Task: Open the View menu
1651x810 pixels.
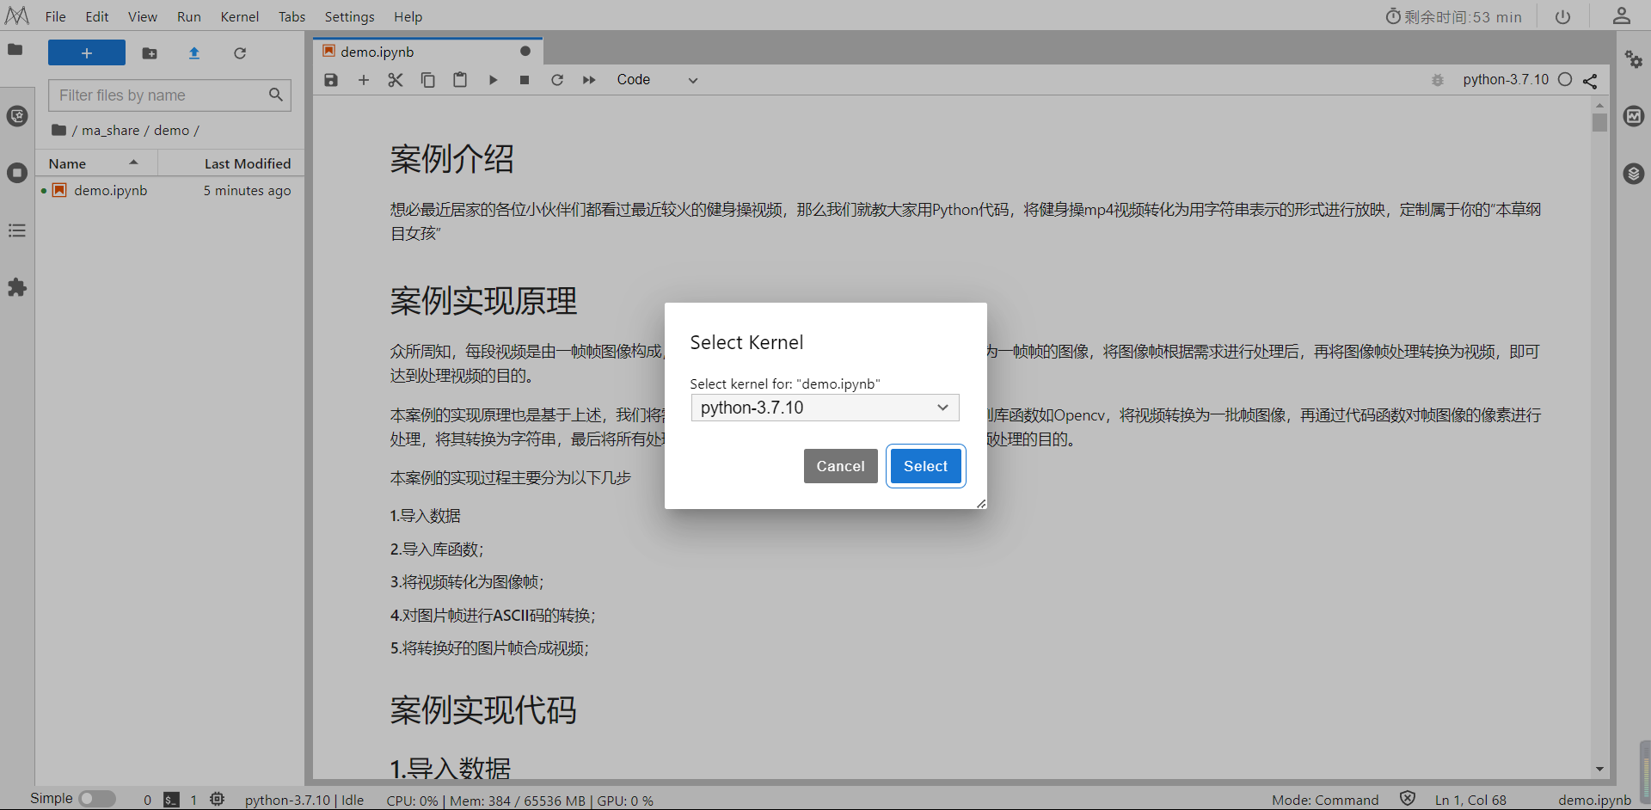Action: 143,16
